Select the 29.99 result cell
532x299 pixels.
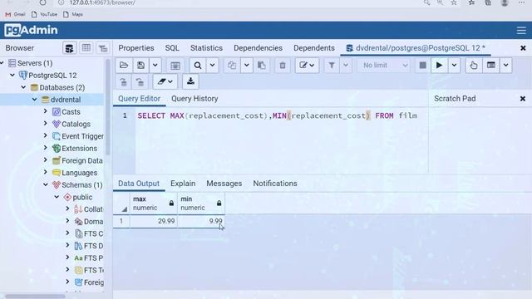[x=153, y=221]
